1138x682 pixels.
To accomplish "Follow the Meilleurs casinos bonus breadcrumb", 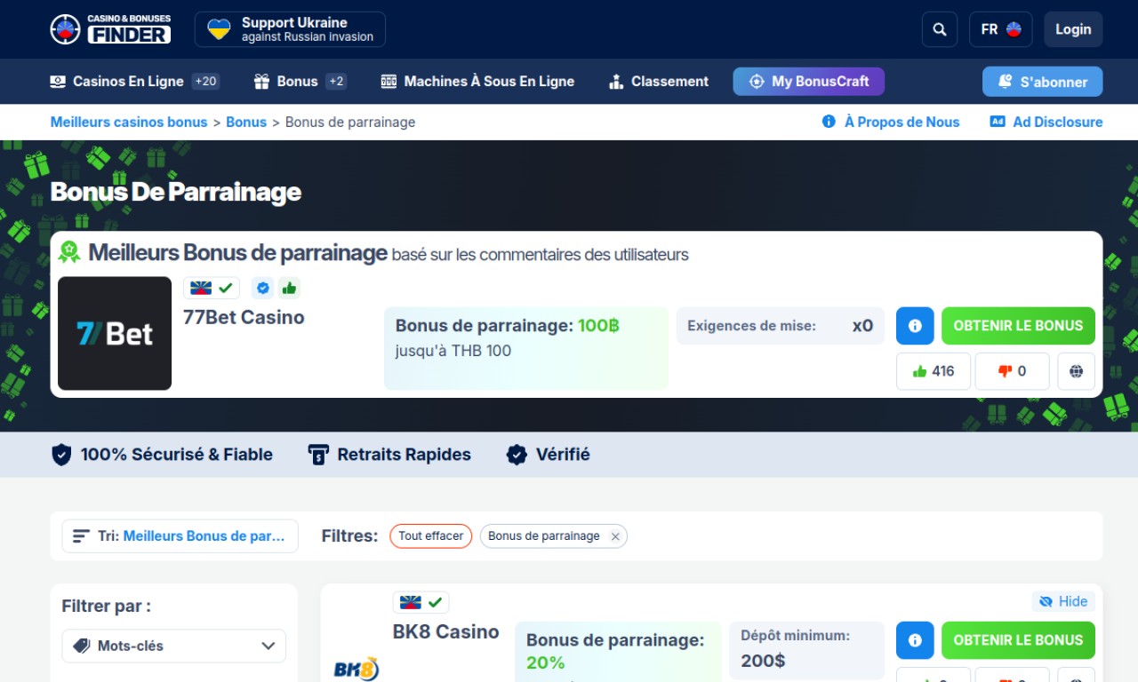I will point(129,123).
